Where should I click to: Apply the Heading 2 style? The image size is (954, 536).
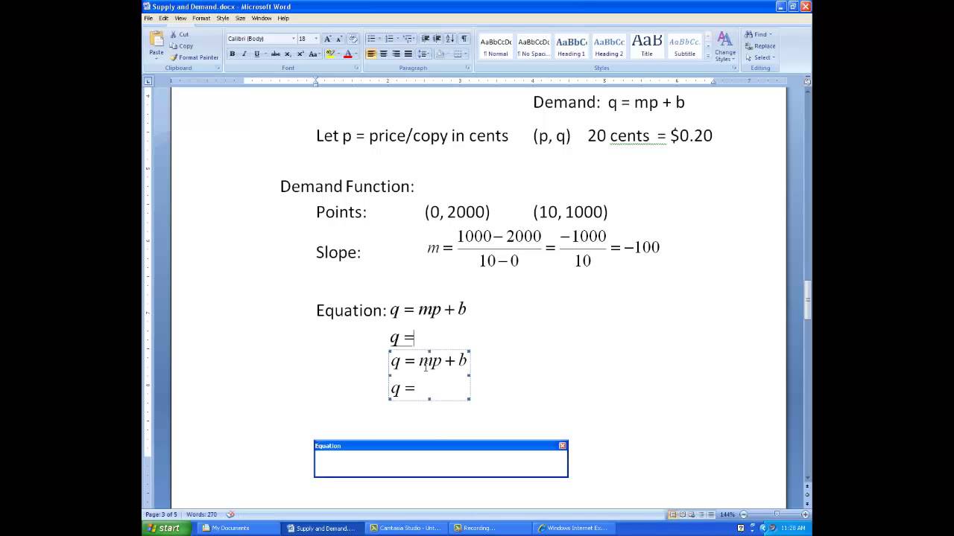609,46
